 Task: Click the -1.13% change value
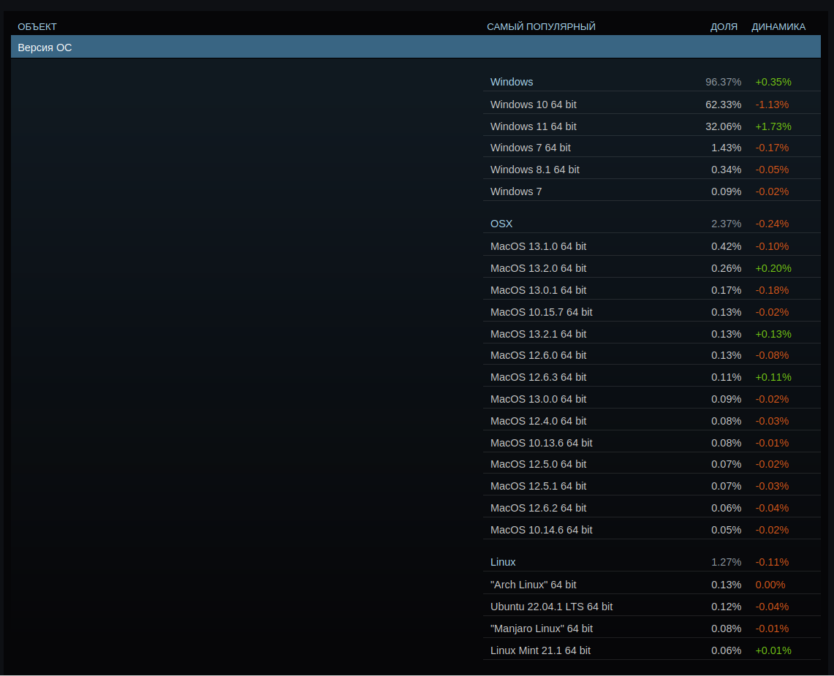[x=772, y=105]
